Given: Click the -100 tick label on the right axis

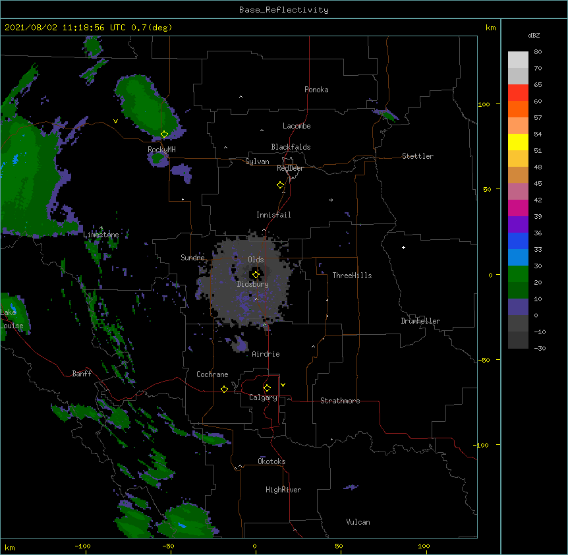Looking at the screenshot, I should (482, 445).
